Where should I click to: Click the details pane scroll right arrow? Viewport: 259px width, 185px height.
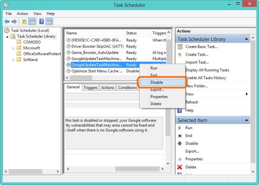click(162, 169)
